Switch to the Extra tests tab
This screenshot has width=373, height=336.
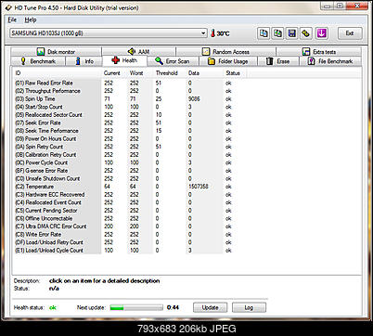[x=318, y=52]
